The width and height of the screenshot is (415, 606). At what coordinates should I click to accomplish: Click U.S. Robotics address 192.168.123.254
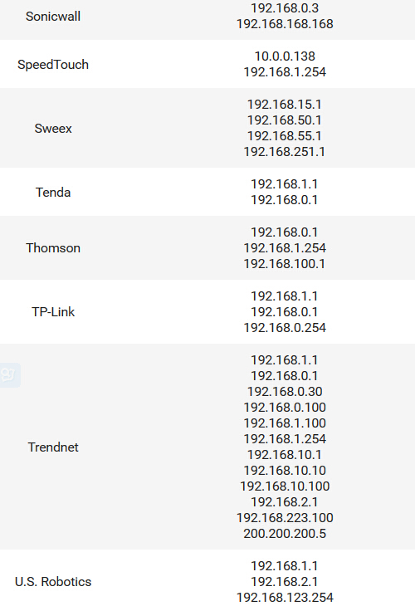[285, 598]
